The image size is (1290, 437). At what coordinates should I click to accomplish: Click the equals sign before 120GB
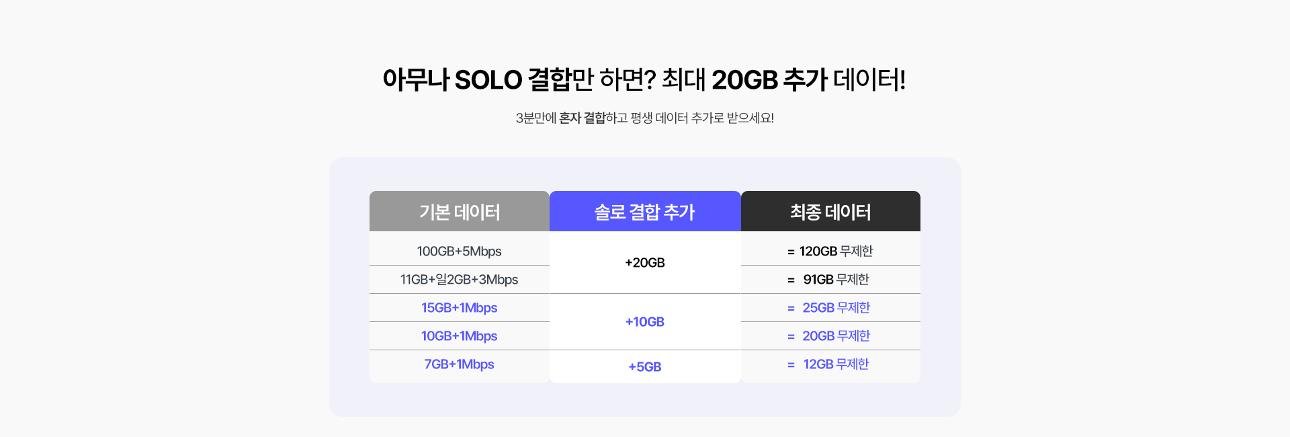(791, 252)
